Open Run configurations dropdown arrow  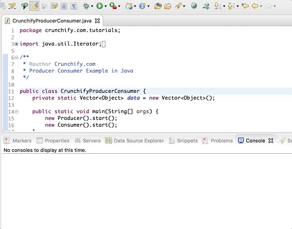click(x=105, y=6)
